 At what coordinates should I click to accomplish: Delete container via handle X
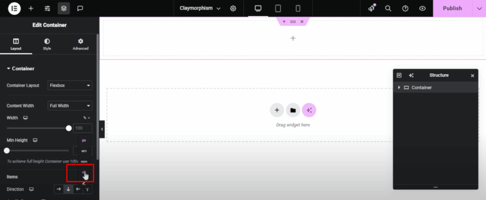pyautogui.click(x=302, y=22)
